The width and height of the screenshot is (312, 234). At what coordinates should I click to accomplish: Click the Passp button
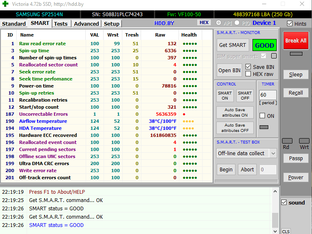296,158
